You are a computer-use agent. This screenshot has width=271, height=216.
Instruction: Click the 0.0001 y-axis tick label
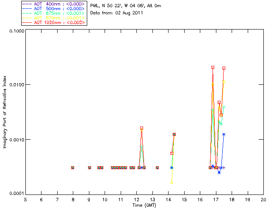click(x=17, y=194)
